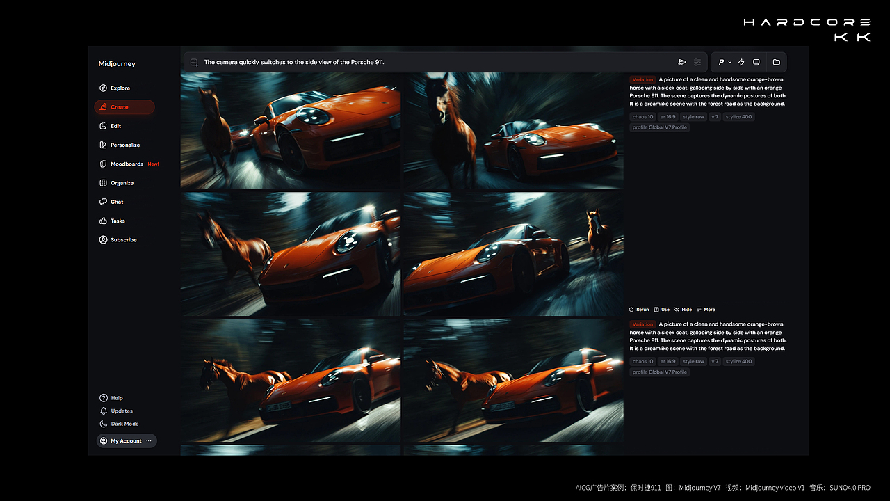The width and height of the screenshot is (890, 501).
Task: Click the Rerun button
Action: pyautogui.click(x=639, y=310)
